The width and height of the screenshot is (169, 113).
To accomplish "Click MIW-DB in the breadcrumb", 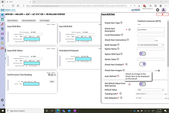I will (x=9, y=14).
